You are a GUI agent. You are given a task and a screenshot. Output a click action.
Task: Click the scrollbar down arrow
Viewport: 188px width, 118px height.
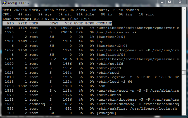[184, 113]
